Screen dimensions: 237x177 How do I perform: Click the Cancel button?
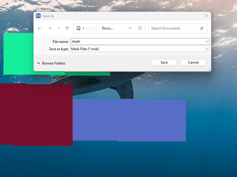193,62
